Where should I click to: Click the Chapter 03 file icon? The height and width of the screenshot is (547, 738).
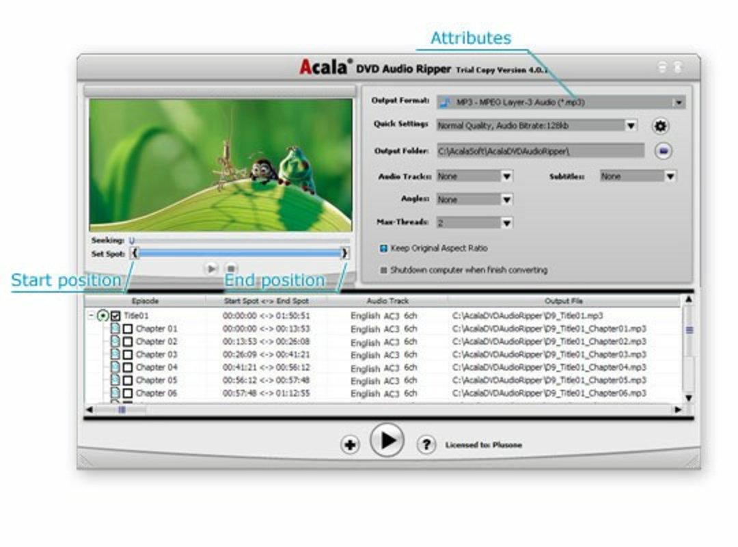[115, 353]
